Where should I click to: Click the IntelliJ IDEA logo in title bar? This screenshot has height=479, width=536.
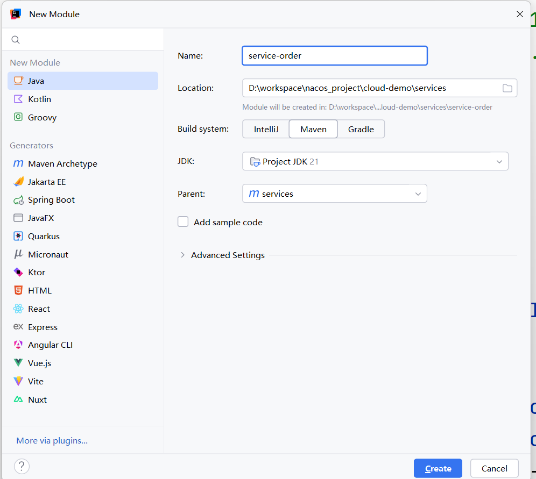pyautogui.click(x=16, y=14)
